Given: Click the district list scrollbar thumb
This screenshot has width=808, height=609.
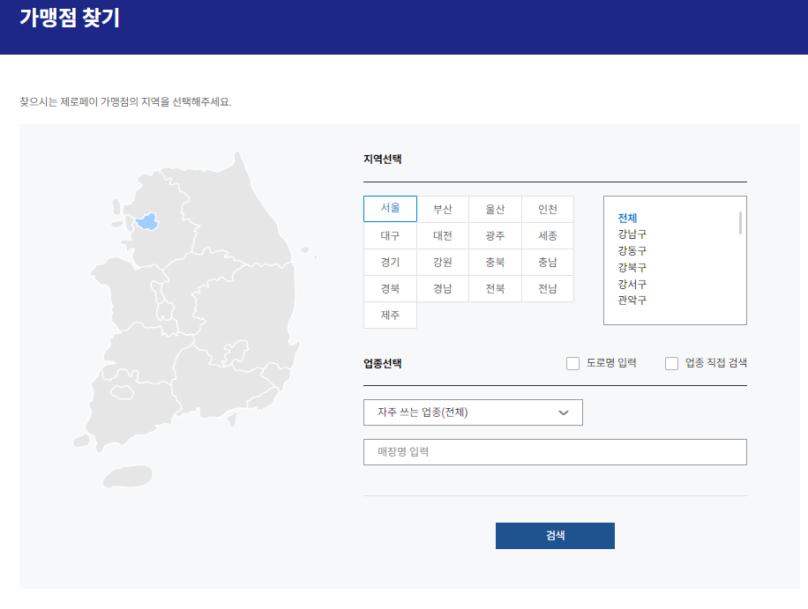Looking at the screenshot, I should [x=740, y=223].
